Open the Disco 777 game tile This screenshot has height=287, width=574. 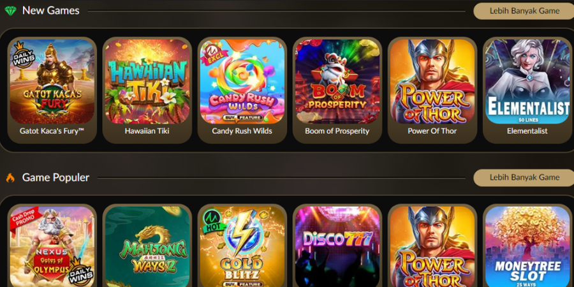337,246
